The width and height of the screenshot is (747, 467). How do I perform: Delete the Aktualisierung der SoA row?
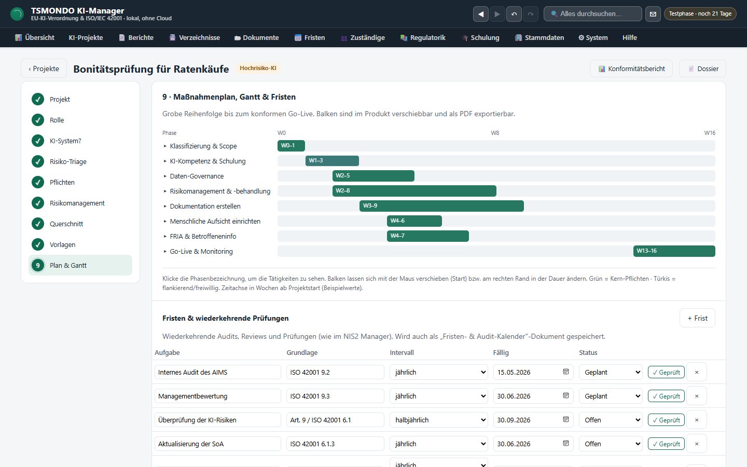[x=697, y=444]
